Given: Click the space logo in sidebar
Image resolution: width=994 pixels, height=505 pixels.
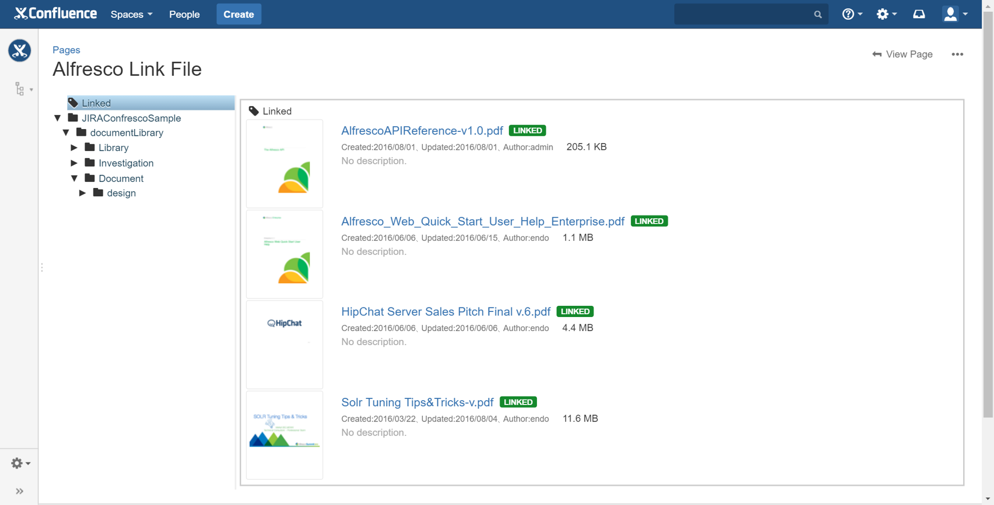Looking at the screenshot, I should click(x=20, y=50).
